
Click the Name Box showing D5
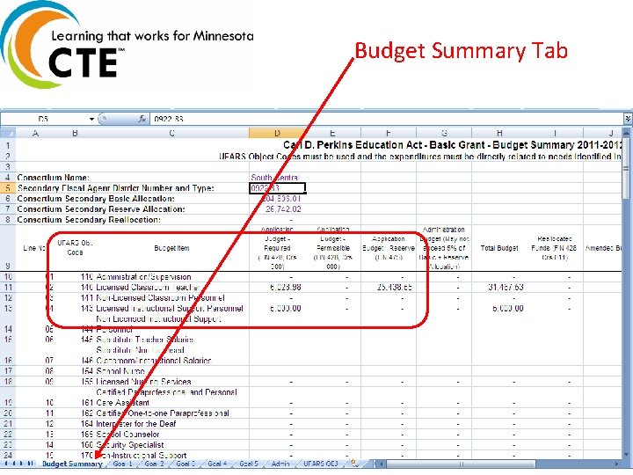[x=44, y=119]
